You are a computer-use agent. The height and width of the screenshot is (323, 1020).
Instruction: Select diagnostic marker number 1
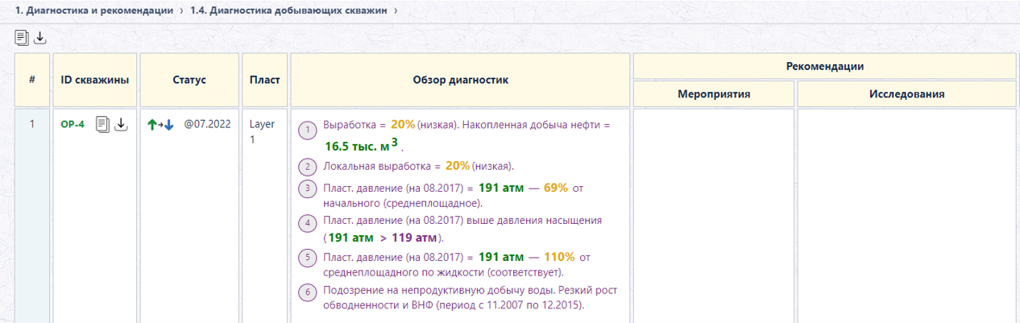[x=307, y=129]
